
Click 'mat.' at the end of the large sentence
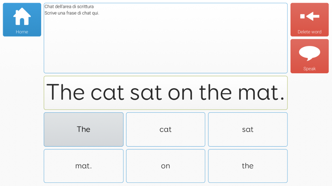[x=261, y=93]
